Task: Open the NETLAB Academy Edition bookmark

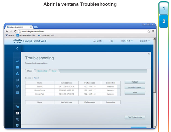Action: pos(26,35)
